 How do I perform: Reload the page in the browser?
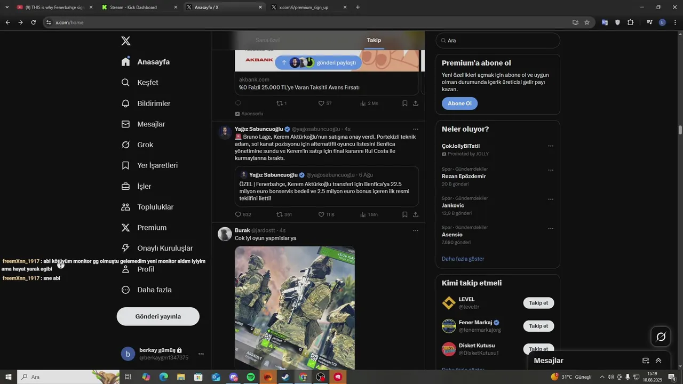coord(33,22)
